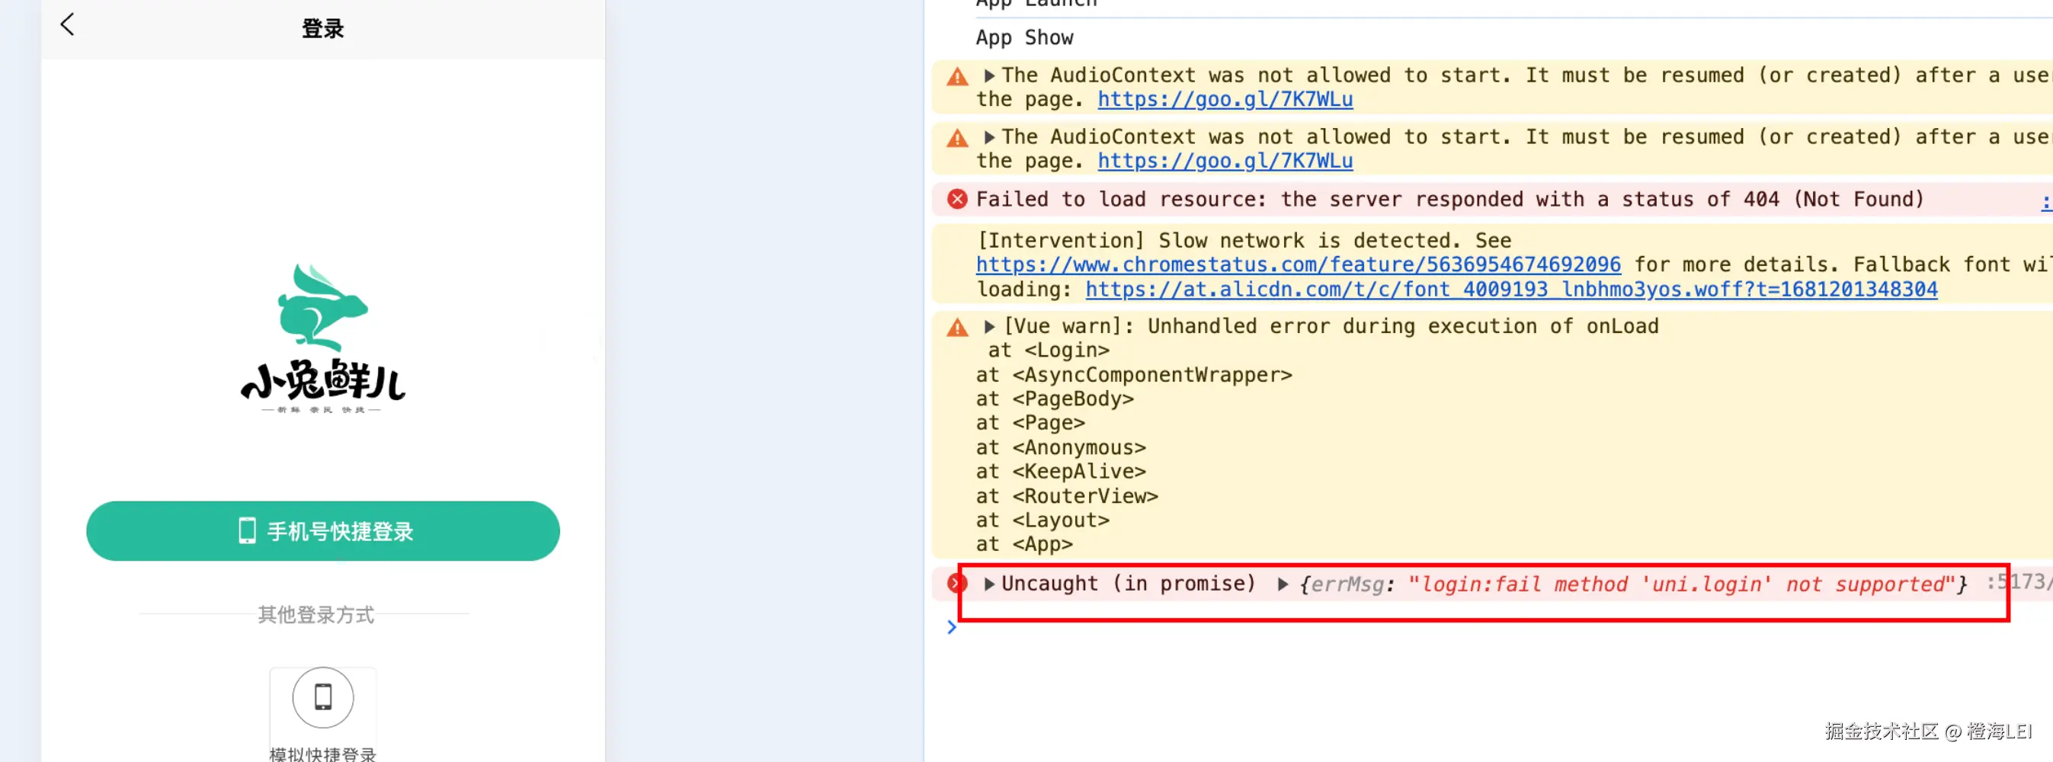Image resolution: width=2053 pixels, height=762 pixels.
Task: Click the error icon beside Uncaught (in promise)
Action: (x=957, y=584)
